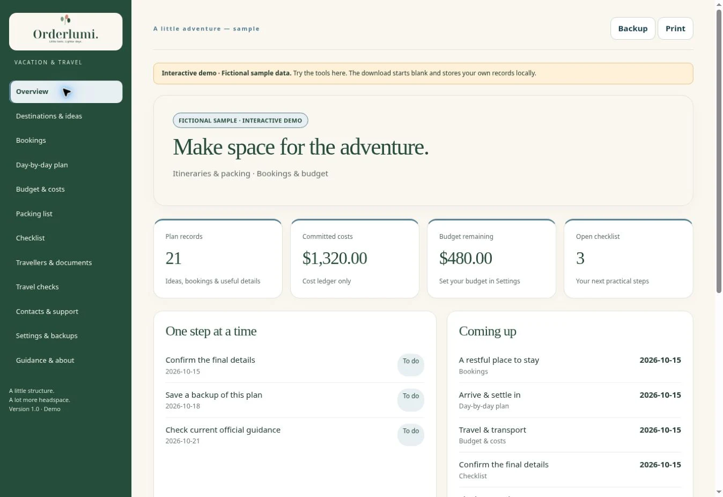
Task: Select Day-by-day plan in sidebar
Action: pos(65,165)
